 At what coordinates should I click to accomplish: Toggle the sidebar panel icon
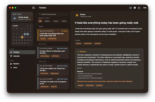[x=33, y=8]
